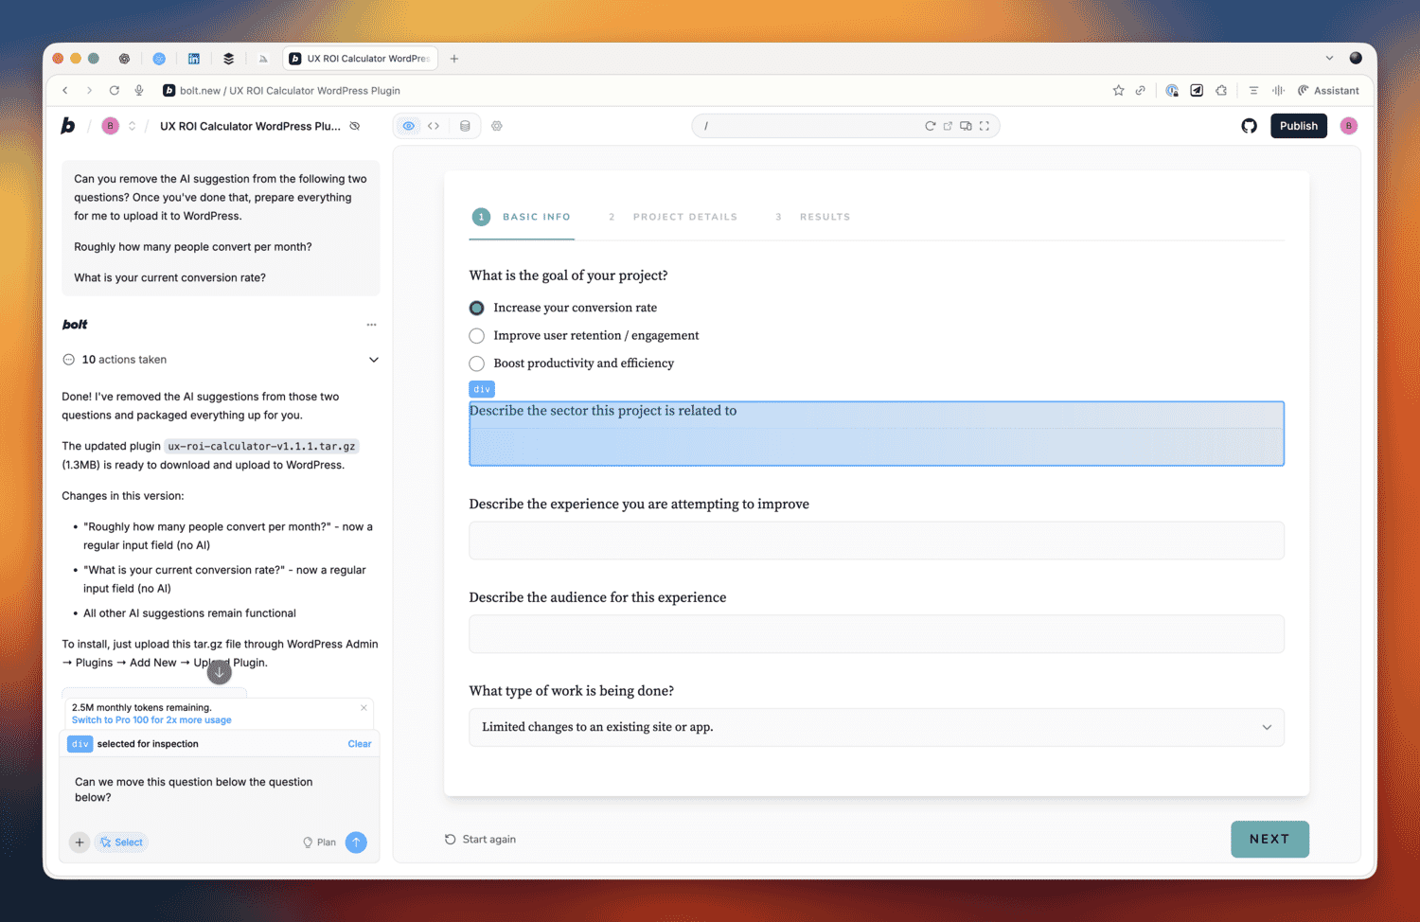Image resolution: width=1420 pixels, height=922 pixels.
Task: Go to the Basic Info step
Action: [523, 217]
